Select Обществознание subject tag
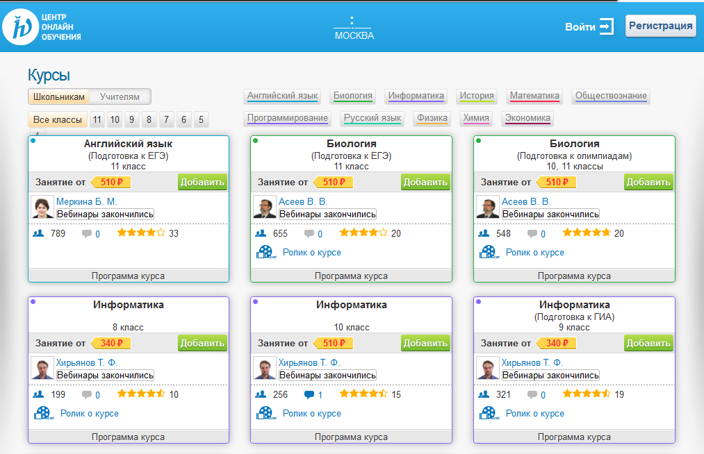 point(611,96)
